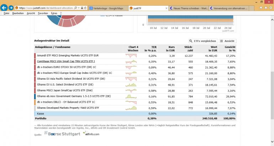Click weight 29,94% for eb.rexx row

pyautogui.click(x=231, y=97)
